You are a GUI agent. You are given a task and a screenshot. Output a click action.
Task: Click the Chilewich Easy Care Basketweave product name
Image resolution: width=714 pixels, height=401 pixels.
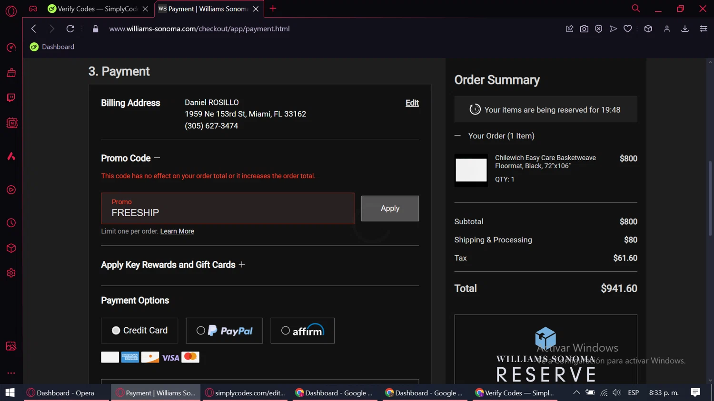(x=545, y=162)
